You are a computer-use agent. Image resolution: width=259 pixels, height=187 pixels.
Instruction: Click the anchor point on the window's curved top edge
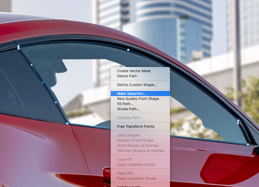tap(128, 50)
